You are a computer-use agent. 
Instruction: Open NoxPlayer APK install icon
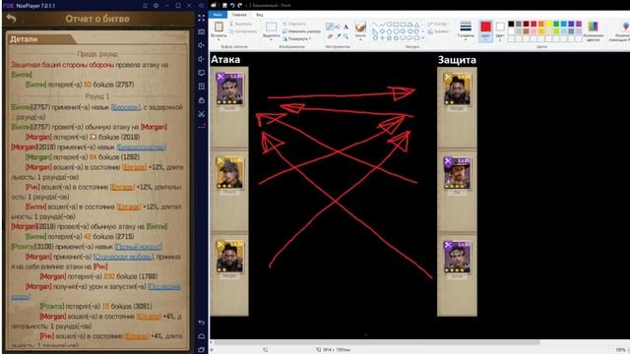pyautogui.click(x=201, y=100)
